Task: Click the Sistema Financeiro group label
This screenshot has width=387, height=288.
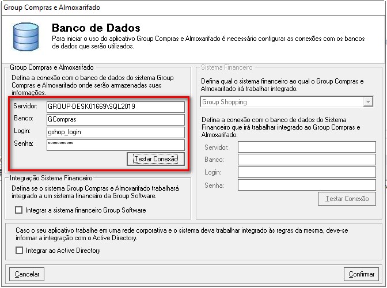Action: (x=226, y=67)
